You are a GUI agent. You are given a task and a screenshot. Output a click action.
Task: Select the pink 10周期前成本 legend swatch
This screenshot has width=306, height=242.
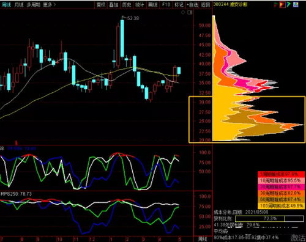click(x=282, y=180)
